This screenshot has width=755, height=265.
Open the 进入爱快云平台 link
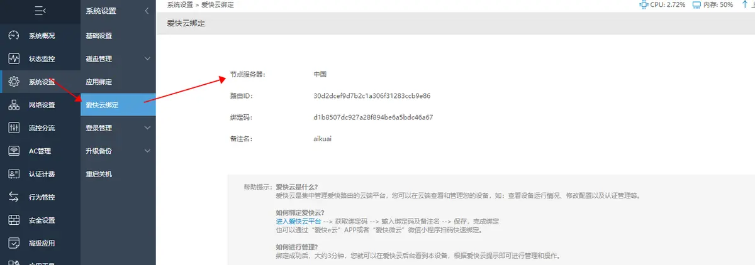click(298, 222)
